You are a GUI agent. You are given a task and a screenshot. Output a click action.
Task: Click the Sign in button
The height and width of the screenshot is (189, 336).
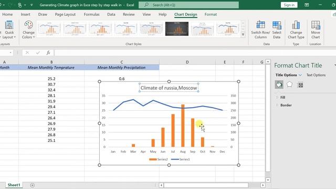click(289, 5)
